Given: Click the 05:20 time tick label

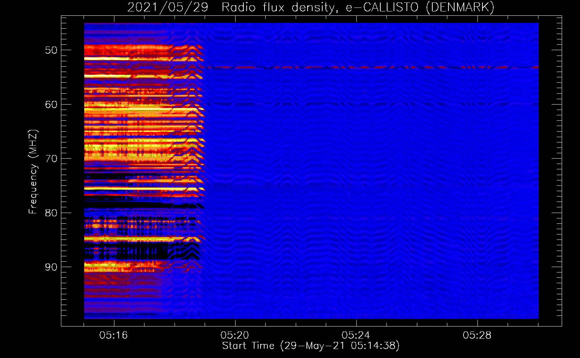Looking at the screenshot, I should [235, 335].
